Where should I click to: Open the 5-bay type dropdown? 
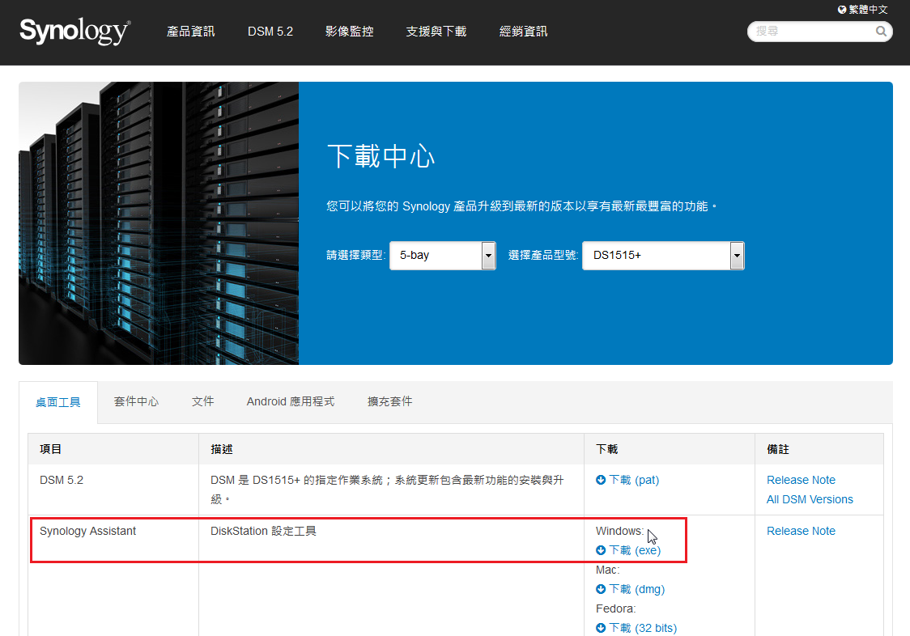[x=443, y=256]
